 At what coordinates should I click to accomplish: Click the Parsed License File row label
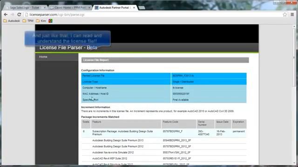tap(93, 76)
